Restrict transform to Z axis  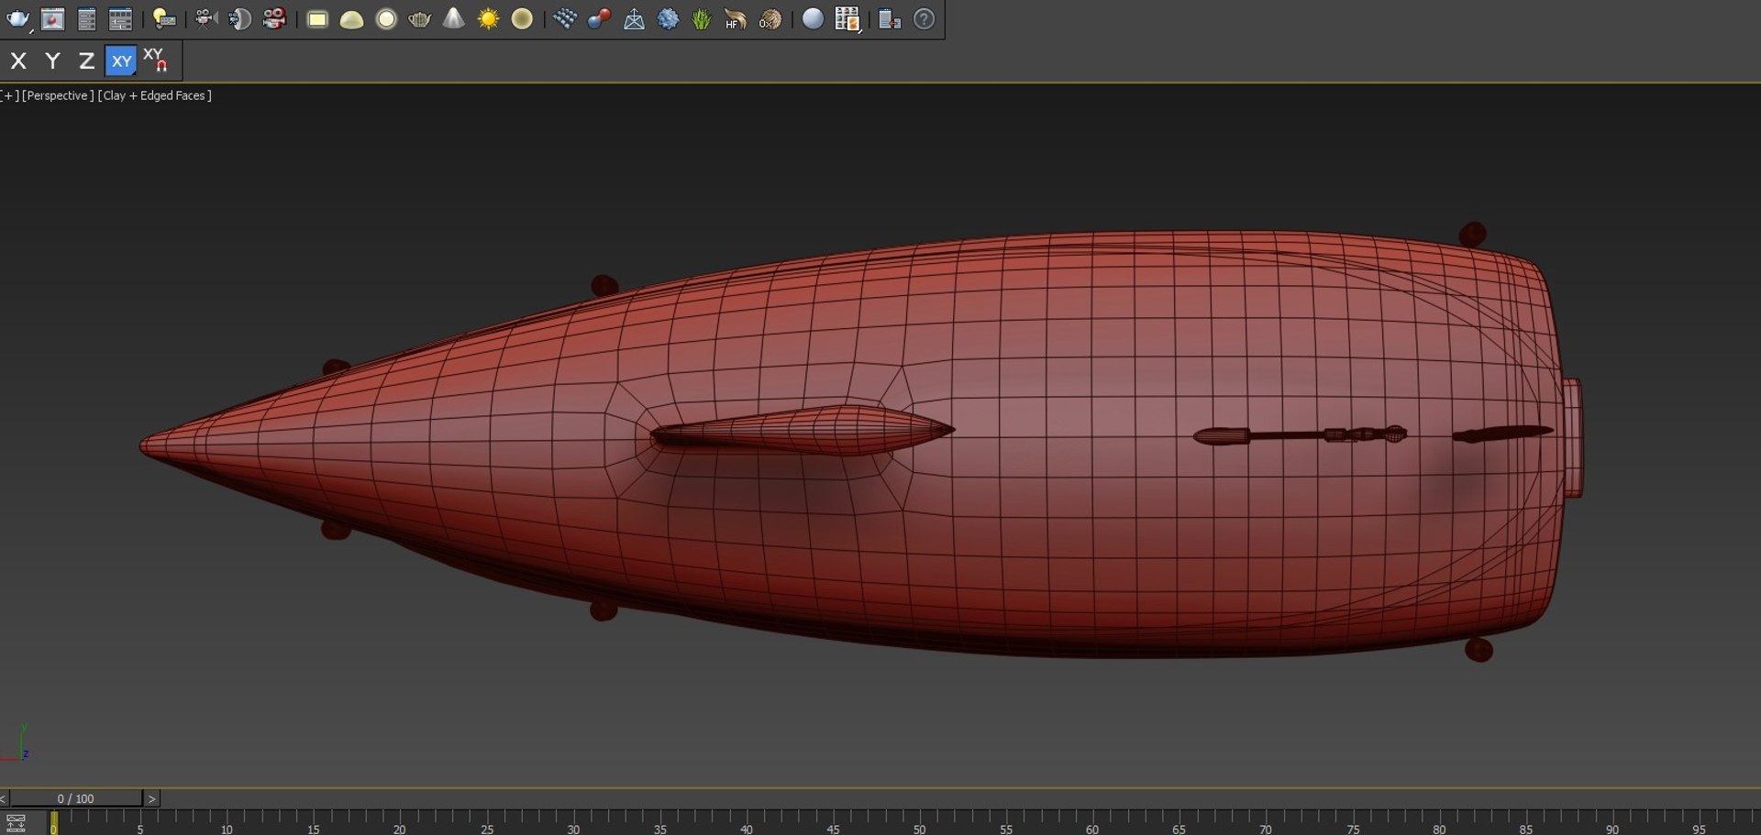[x=86, y=61]
